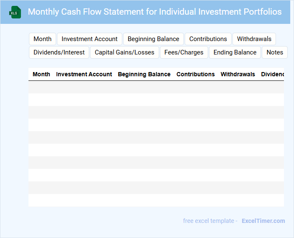Click the Withdrawals tag
Image resolution: width=294 pixels, height=238 pixels.
[254, 39]
